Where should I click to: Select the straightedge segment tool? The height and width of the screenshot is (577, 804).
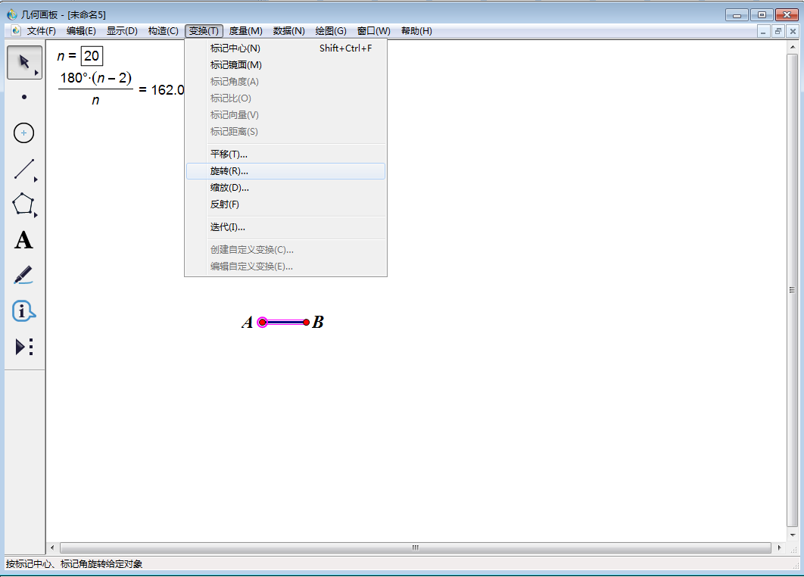tap(23, 168)
